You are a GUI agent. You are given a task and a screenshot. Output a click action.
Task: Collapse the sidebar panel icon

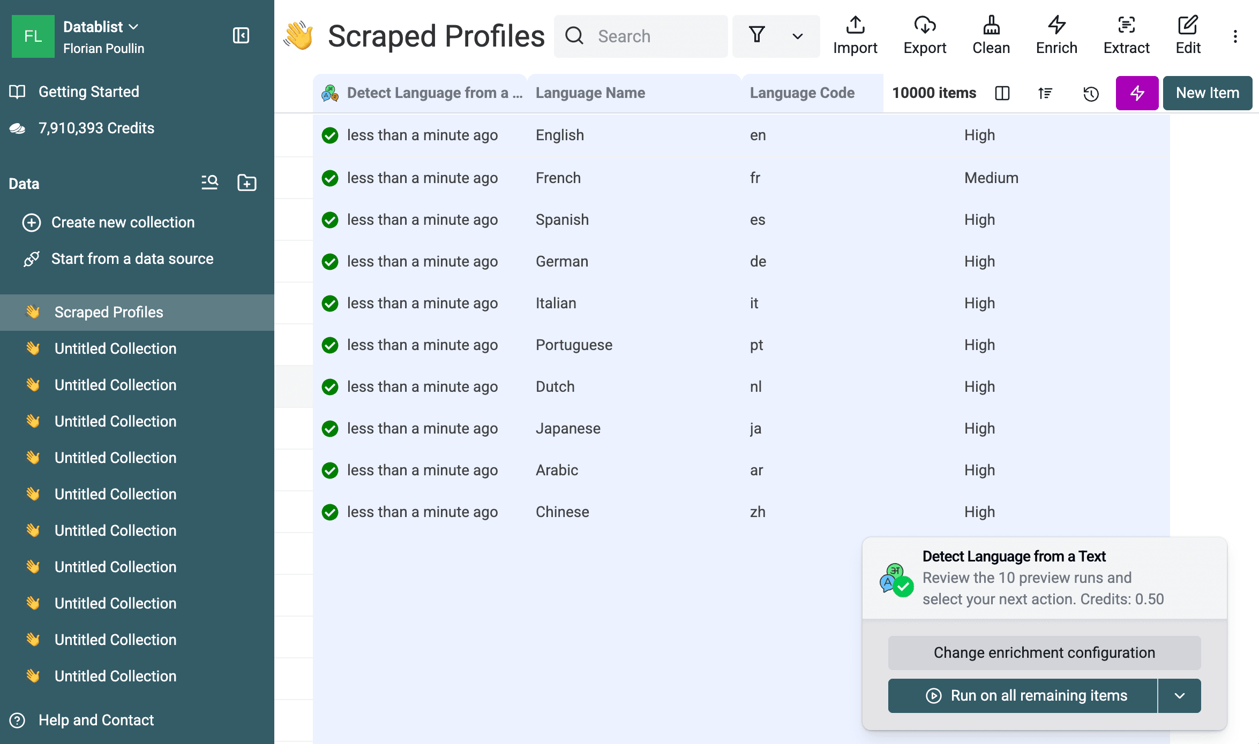[x=241, y=36]
